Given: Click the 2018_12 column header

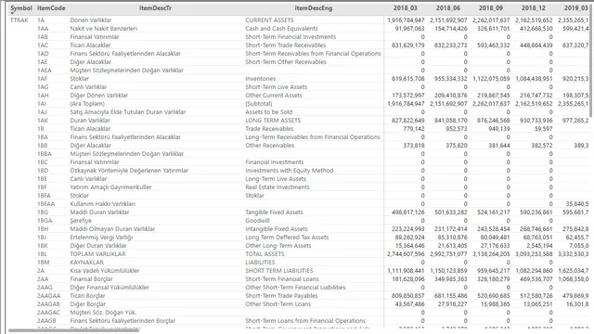Looking at the screenshot, I should pyautogui.click(x=534, y=8).
